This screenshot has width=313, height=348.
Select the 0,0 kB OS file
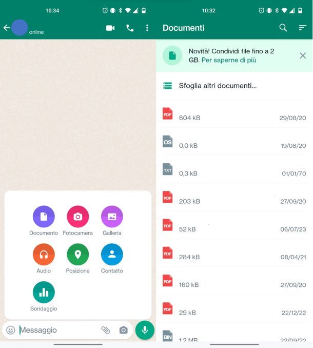pyautogui.click(x=234, y=142)
